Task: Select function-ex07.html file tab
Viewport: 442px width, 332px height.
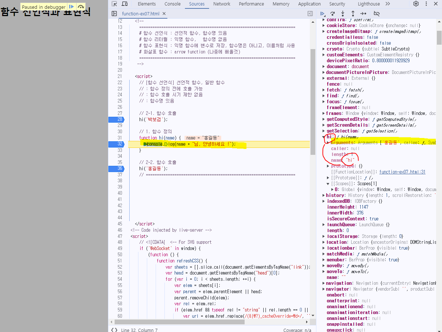Action: [x=141, y=14]
